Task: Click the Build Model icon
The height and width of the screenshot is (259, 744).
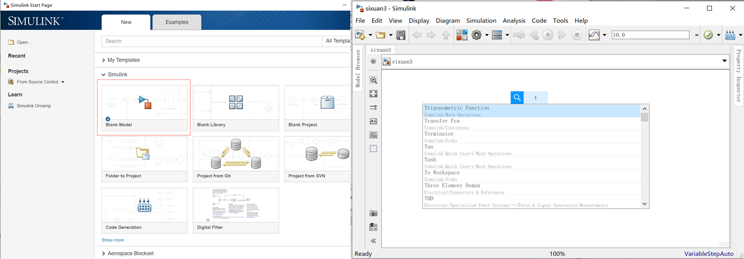Action: click(x=730, y=35)
